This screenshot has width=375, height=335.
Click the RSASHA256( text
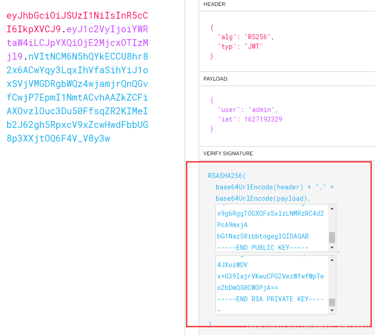227,176
